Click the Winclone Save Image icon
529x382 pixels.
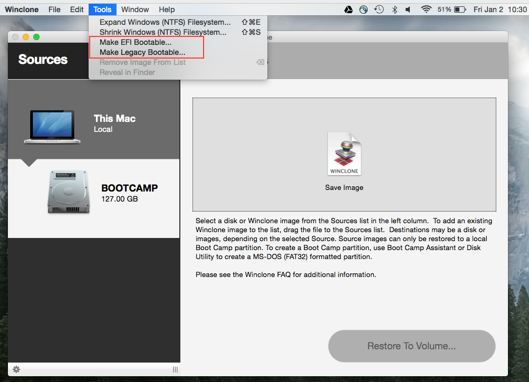344,154
